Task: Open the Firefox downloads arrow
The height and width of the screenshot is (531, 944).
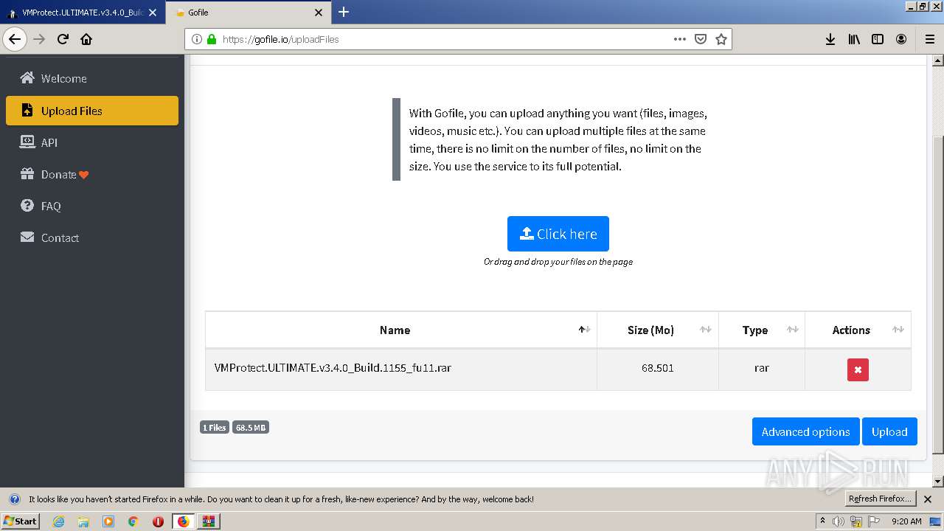Action: (x=830, y=39)
